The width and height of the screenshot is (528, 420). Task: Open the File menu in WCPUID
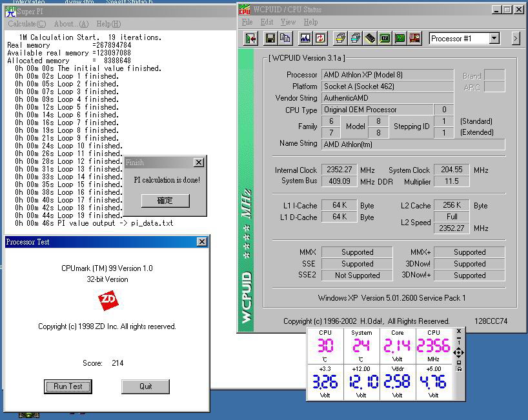pyautogui.click(x=247, y=22)
